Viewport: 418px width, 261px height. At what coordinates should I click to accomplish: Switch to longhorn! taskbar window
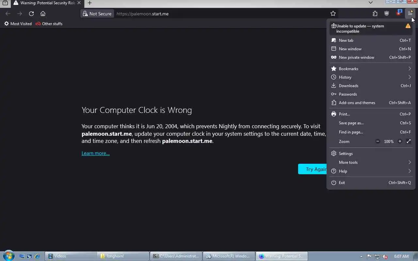point(123,256)
